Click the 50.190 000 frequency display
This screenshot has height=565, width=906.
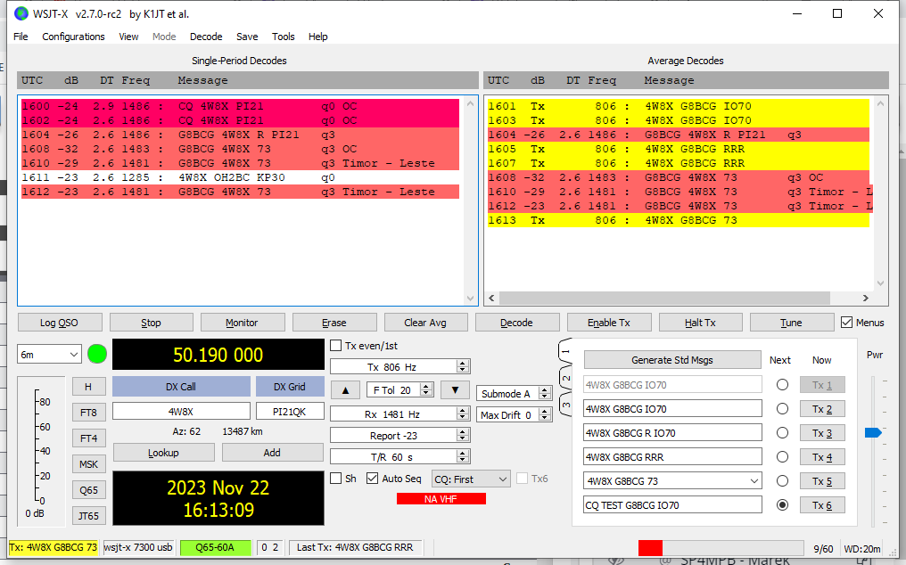[x=218, y=354]
